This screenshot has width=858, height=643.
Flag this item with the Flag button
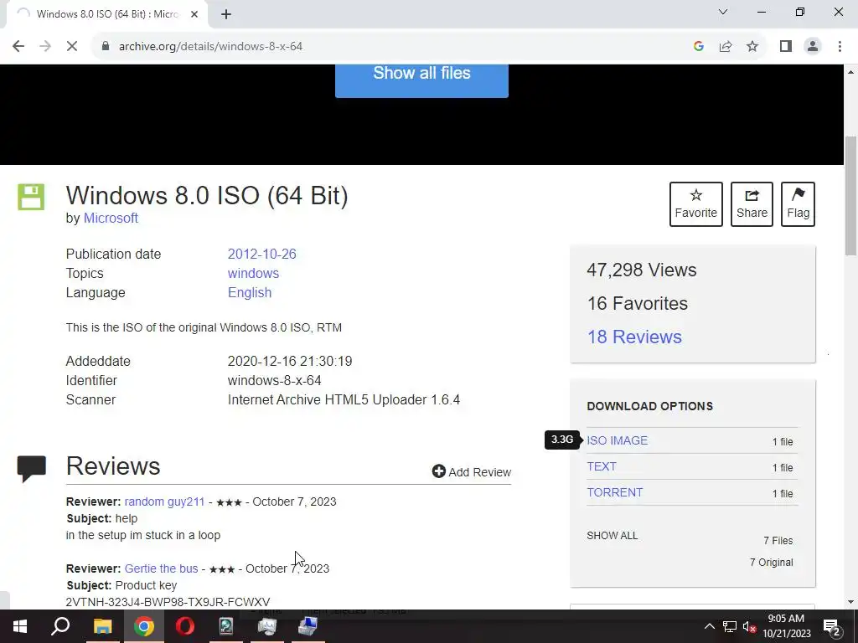click(798, 204)
